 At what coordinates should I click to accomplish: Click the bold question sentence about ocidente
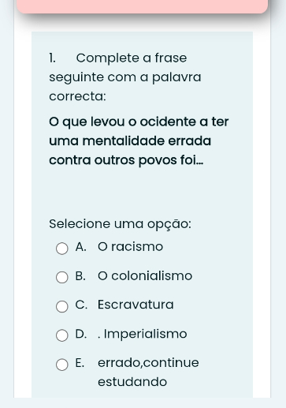coord(139,141)
